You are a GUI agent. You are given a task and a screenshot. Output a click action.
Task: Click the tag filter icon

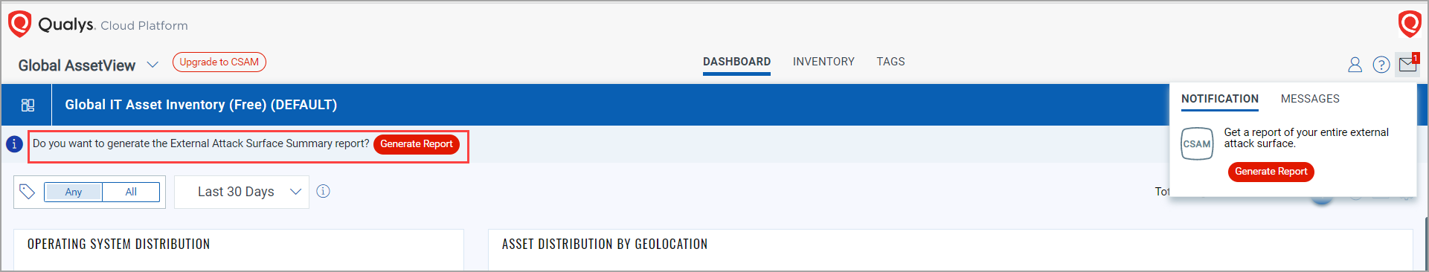point(28,192)
